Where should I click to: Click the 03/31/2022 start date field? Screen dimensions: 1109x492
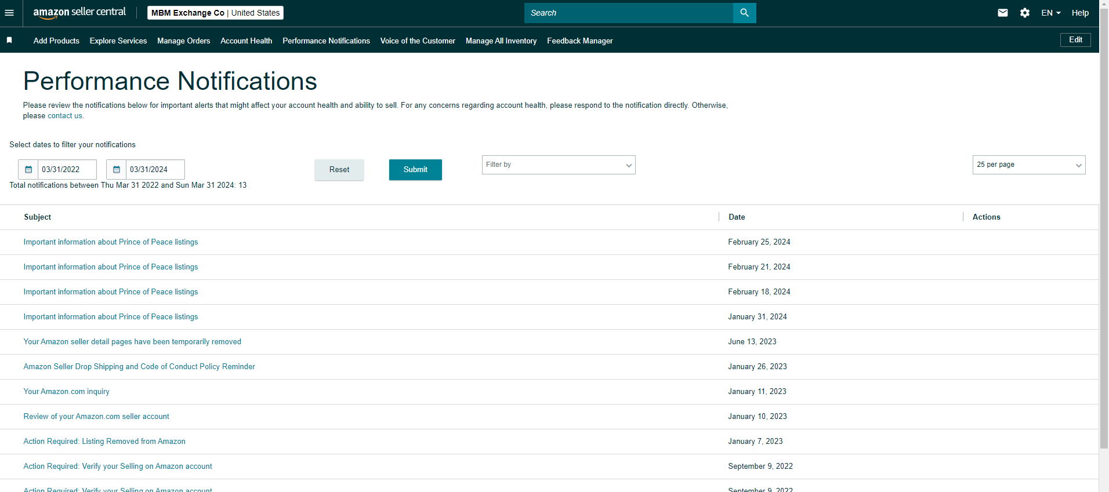click(67, 170)
